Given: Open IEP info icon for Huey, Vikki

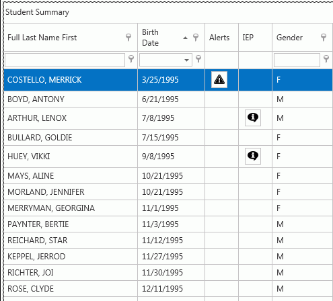Looking at the screenshot, I should click(253, 156).
